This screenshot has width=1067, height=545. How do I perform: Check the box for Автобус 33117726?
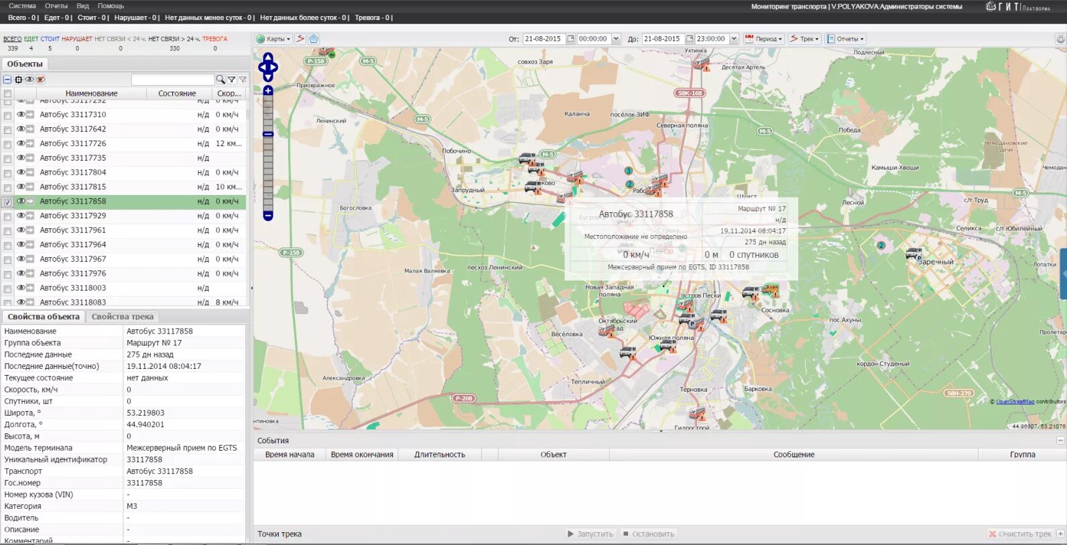tap(7, 144)
